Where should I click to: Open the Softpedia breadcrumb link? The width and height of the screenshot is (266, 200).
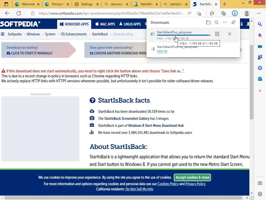coord(15,34)
